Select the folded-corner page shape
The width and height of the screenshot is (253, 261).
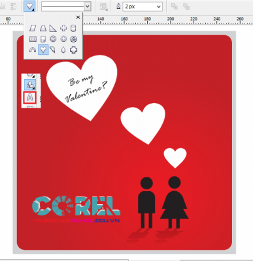coord(43,39)
